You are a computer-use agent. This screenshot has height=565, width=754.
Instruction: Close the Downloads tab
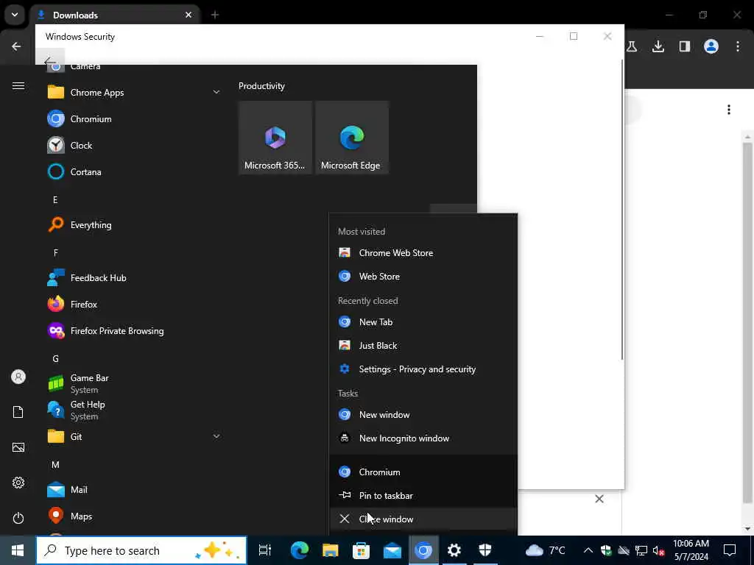[188, 15]
